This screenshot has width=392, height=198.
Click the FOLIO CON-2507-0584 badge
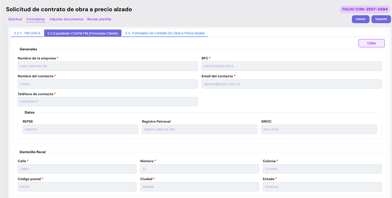coord(365,9)
